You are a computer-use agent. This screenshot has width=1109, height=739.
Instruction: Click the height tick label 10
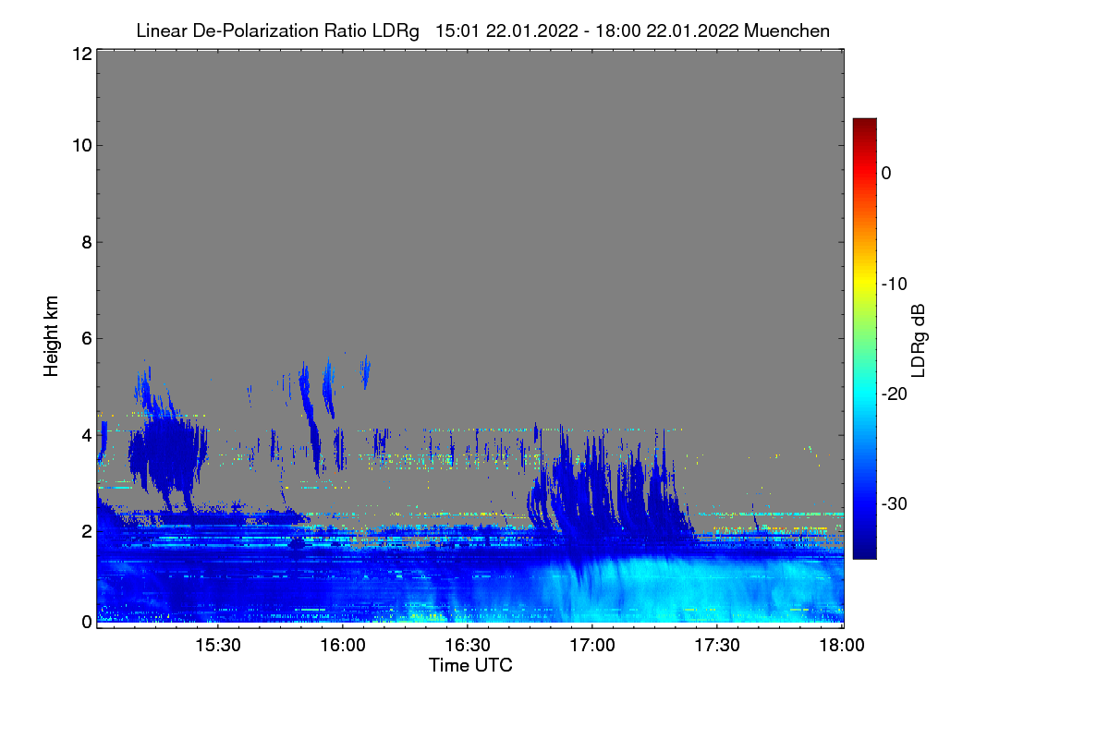80,145
